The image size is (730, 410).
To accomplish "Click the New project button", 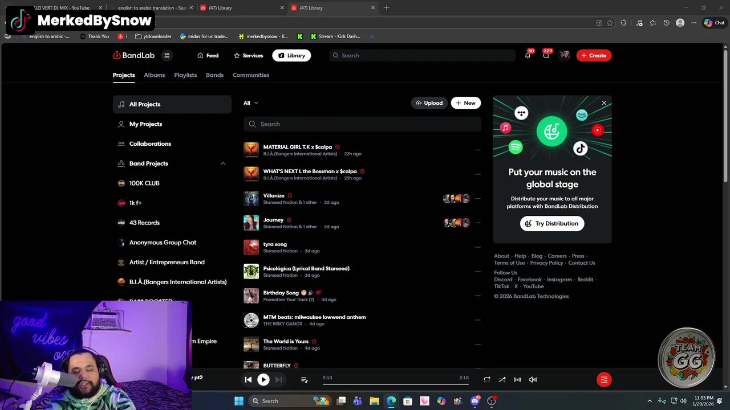I will click(x=466, y=103).
